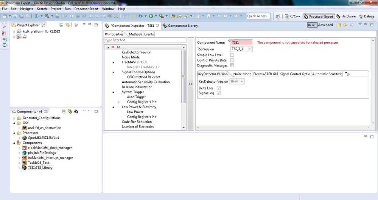Switch to the Hardware perspective
Image resolution: width=378 pixels, height=200 pixels.
click(x=346, y=16)
